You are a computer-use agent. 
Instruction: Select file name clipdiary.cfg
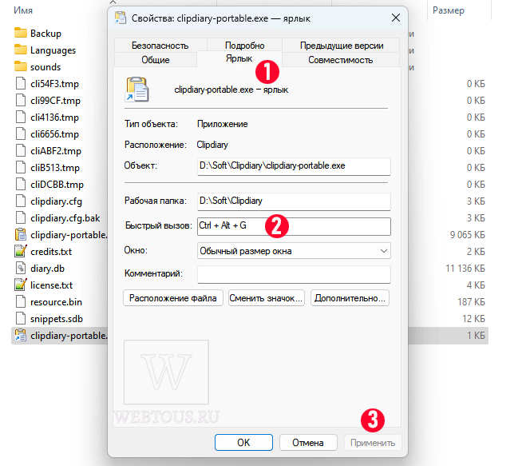[56, 201]
